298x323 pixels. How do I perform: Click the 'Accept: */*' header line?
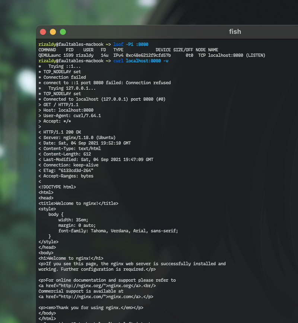click(x=55, y=121)
